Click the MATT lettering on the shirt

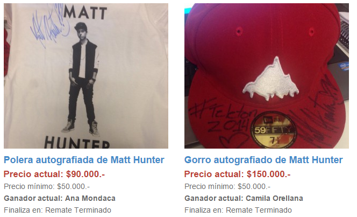tap(85, 12)
